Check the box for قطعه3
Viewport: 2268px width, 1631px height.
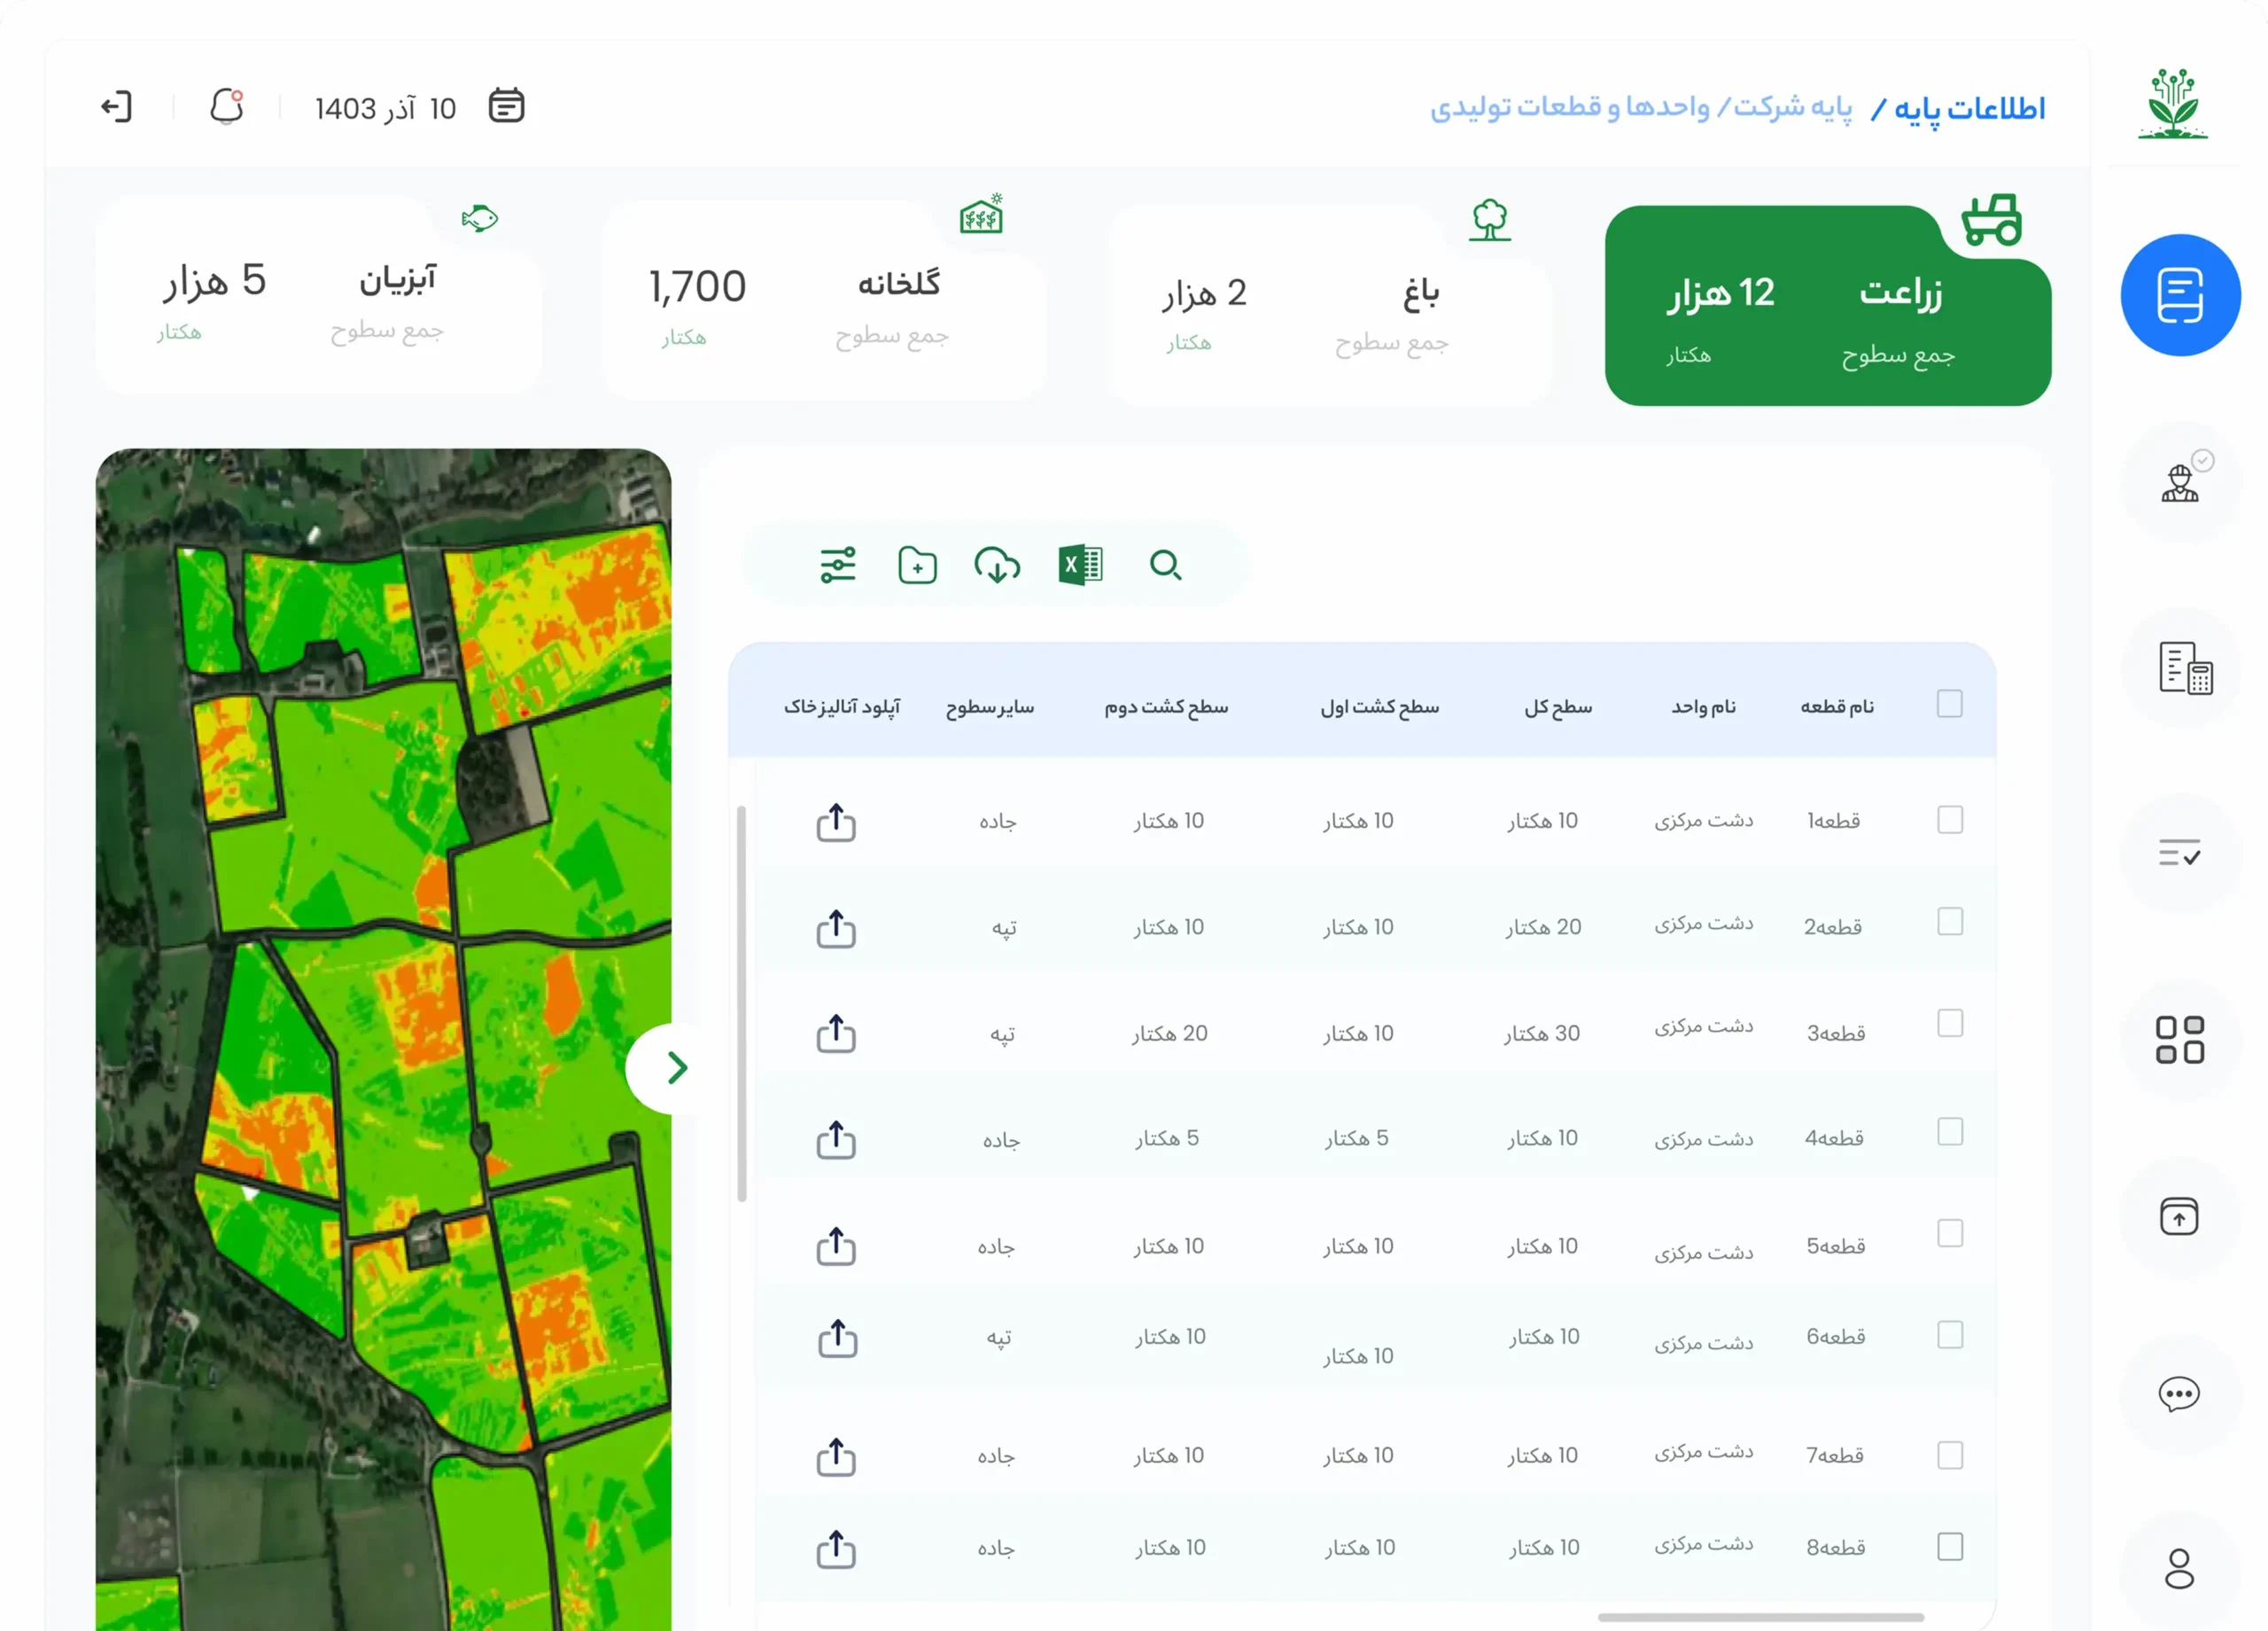[x=1950, y=1024]
